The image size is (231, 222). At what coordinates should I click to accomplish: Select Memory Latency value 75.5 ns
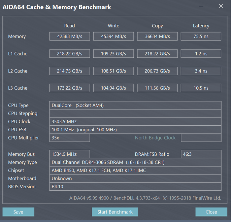[x=201, y=36]
